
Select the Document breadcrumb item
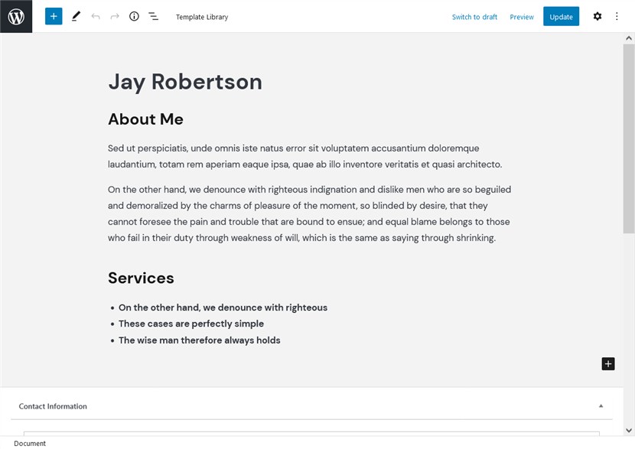click(x=30, y=444)
